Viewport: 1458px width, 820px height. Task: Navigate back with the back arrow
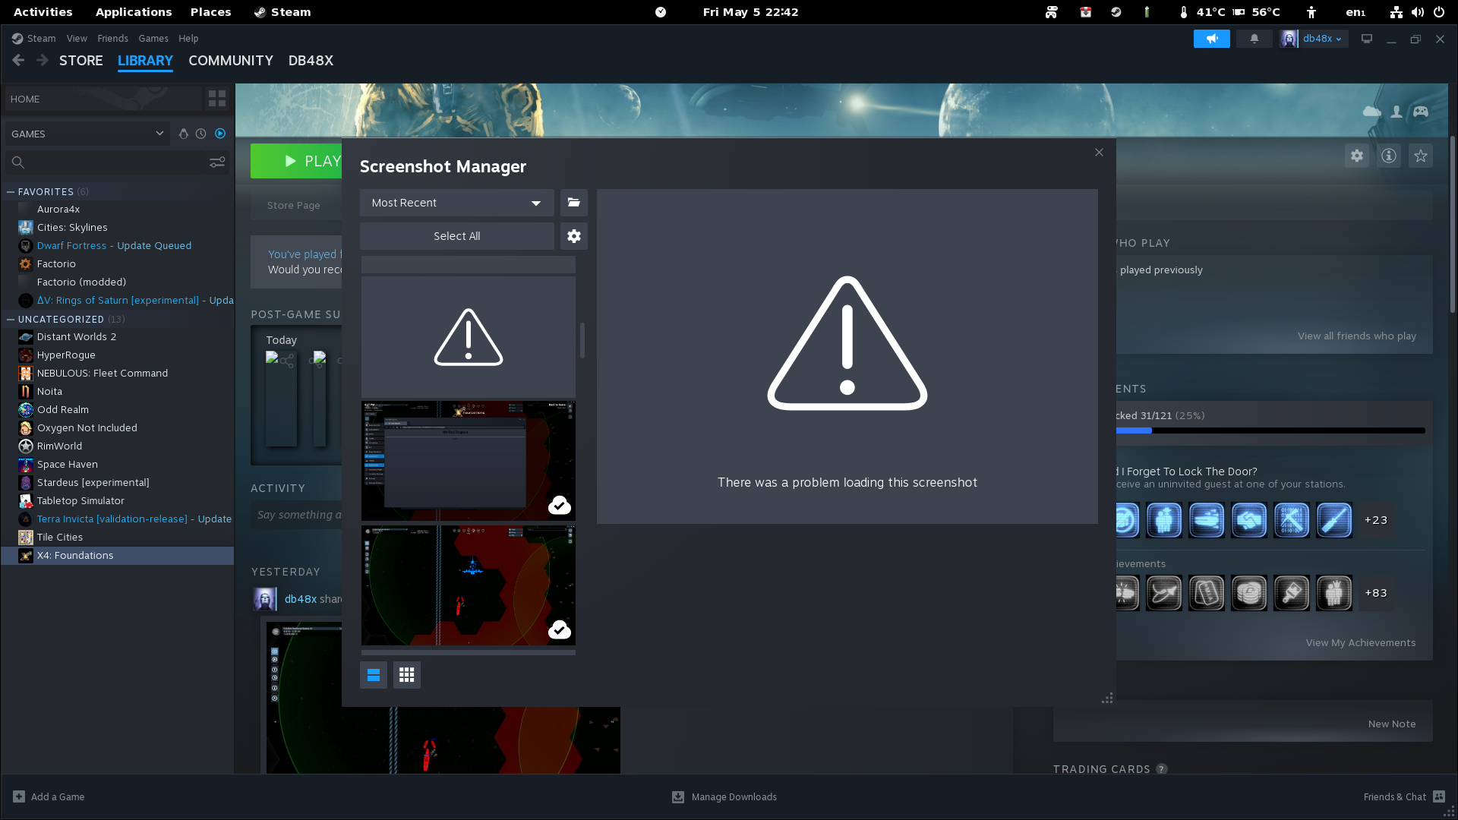click(19, 60)
